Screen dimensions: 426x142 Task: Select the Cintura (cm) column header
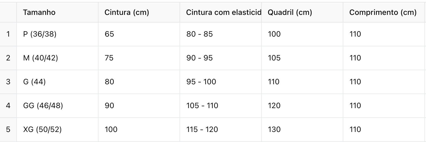pyautogui.click(x=139, y=12)
